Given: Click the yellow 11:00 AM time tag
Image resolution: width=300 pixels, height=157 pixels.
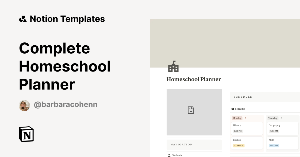Looking at the screenshot, I should (238, 146).
